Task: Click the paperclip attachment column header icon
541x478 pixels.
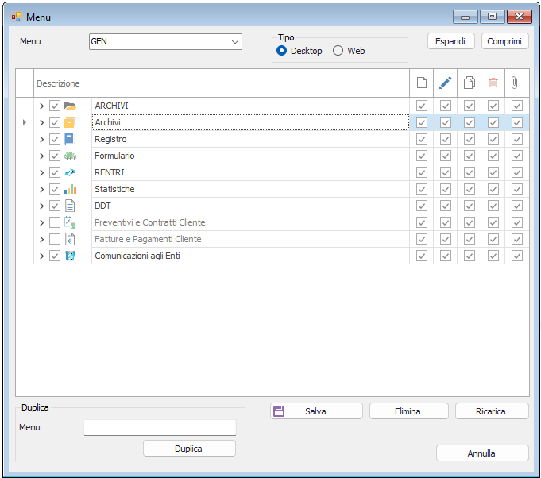Action: [516, 83]
